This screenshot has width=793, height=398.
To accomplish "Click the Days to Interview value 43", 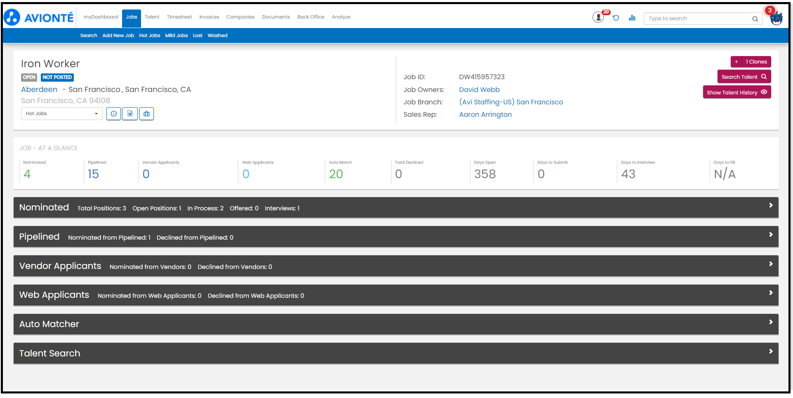I will click(x=628, y=174).
